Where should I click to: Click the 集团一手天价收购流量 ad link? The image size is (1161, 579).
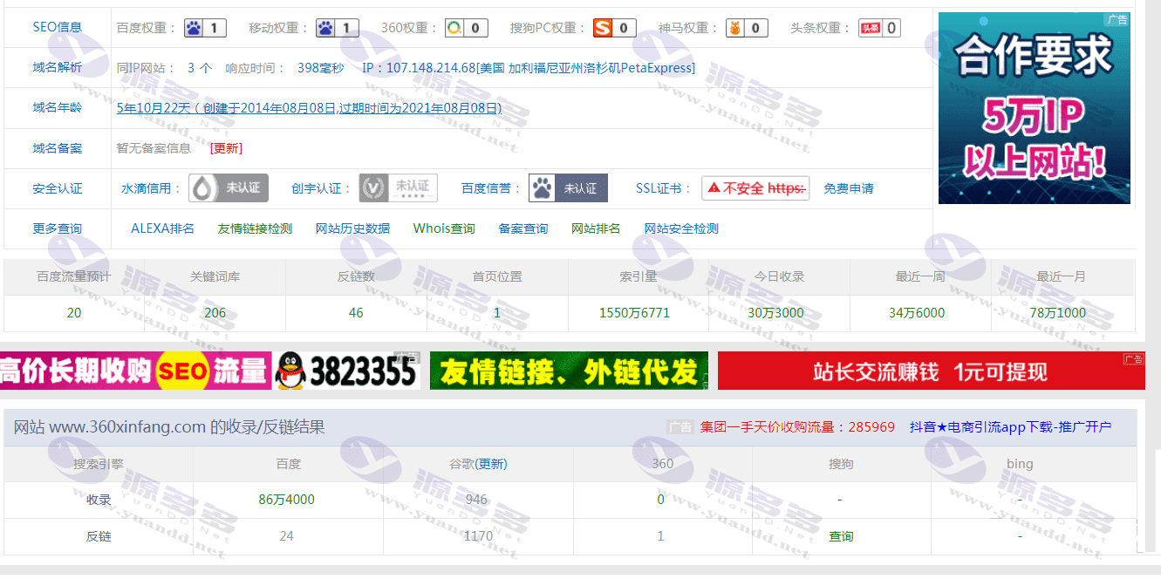(797, 427)
